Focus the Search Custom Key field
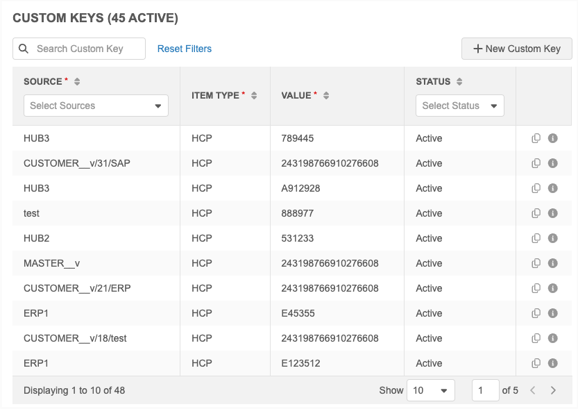The width and height of the screenshot is (578, 409). click(x=87, y=49)
